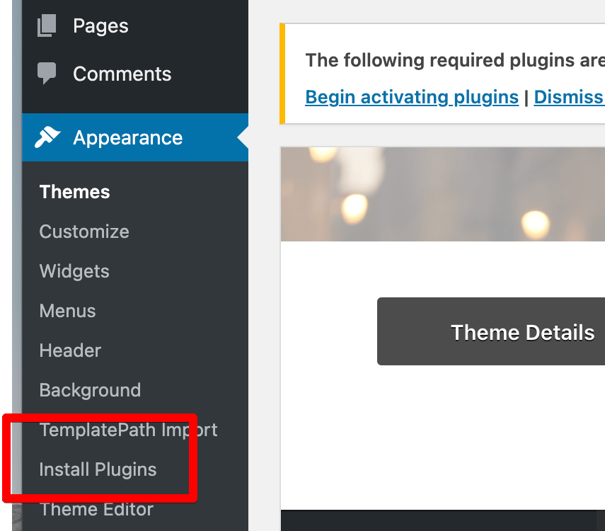This screenshot has width=605, height=531.
Task: Select the Appearance menu label
Action: pyautogui.click(x=127, y=137)
